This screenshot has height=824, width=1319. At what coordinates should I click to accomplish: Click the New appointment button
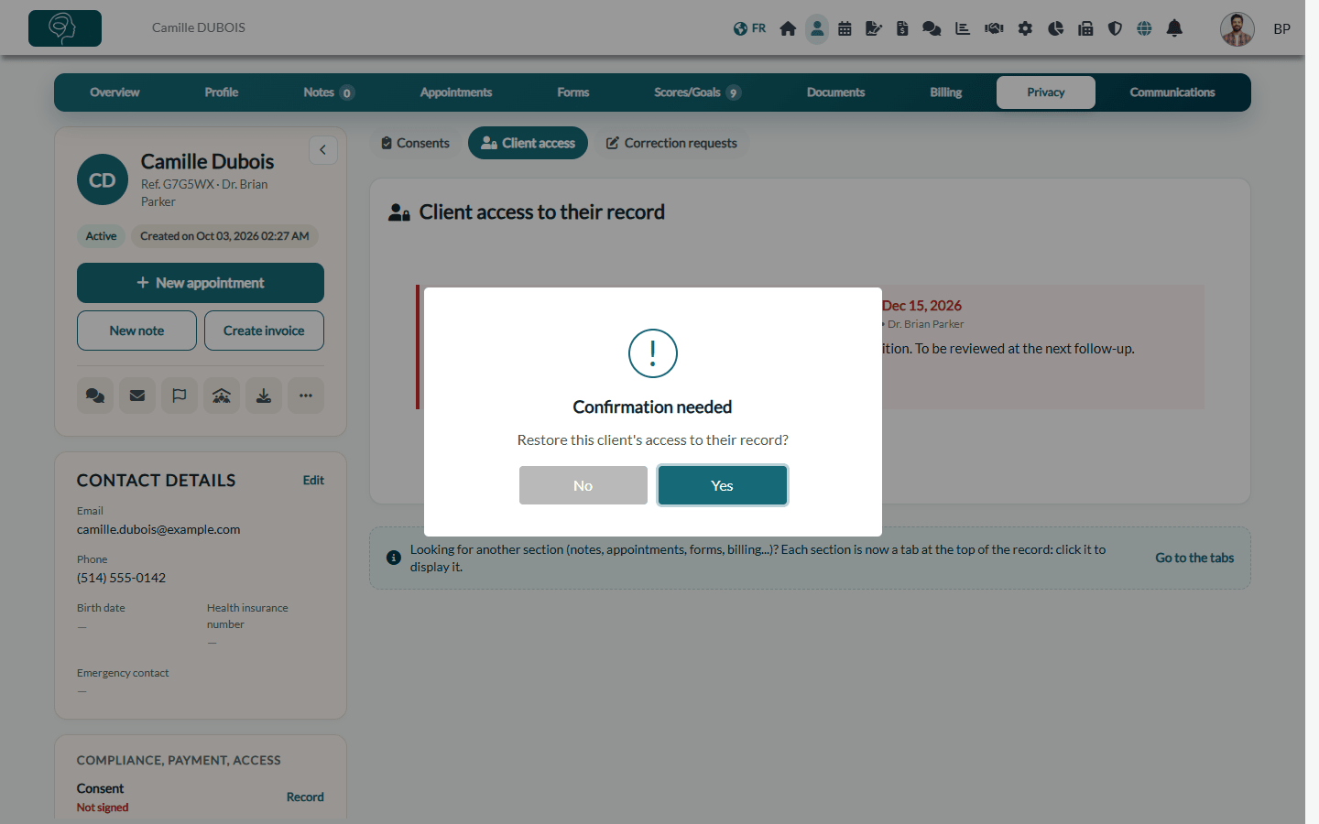[x=201, y=283]
